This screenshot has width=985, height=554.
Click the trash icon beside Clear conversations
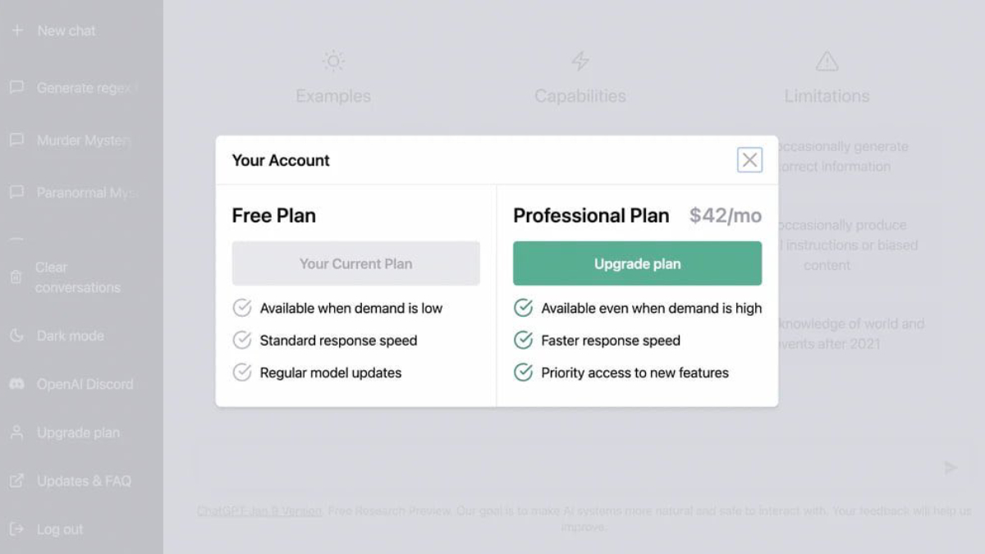tap(18, 277)
